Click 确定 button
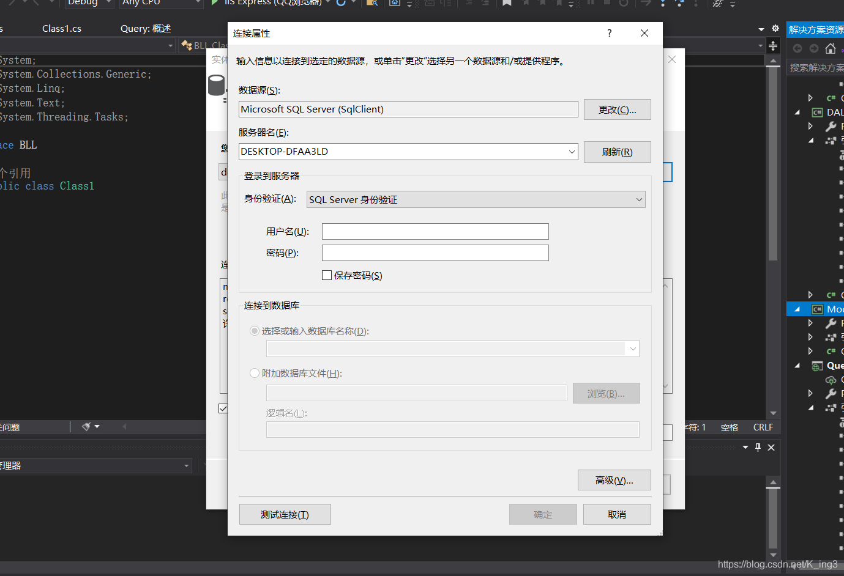Screen dimensions: 844x576 click(x=543, y=514)
